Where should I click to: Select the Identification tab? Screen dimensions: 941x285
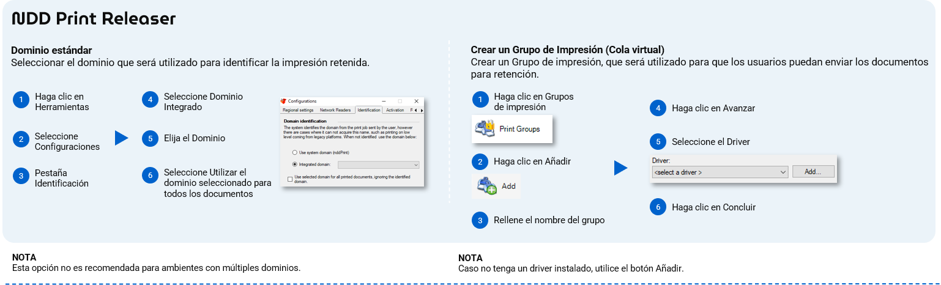click(x=368, y=110)
